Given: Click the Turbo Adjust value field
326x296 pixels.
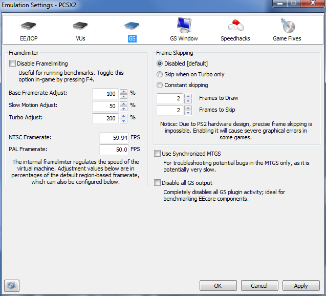Looking at the screenshot, I should pos(105,118).
